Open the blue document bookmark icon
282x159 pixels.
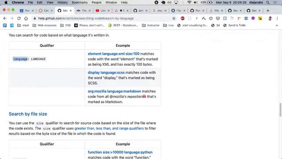point(5,26)
